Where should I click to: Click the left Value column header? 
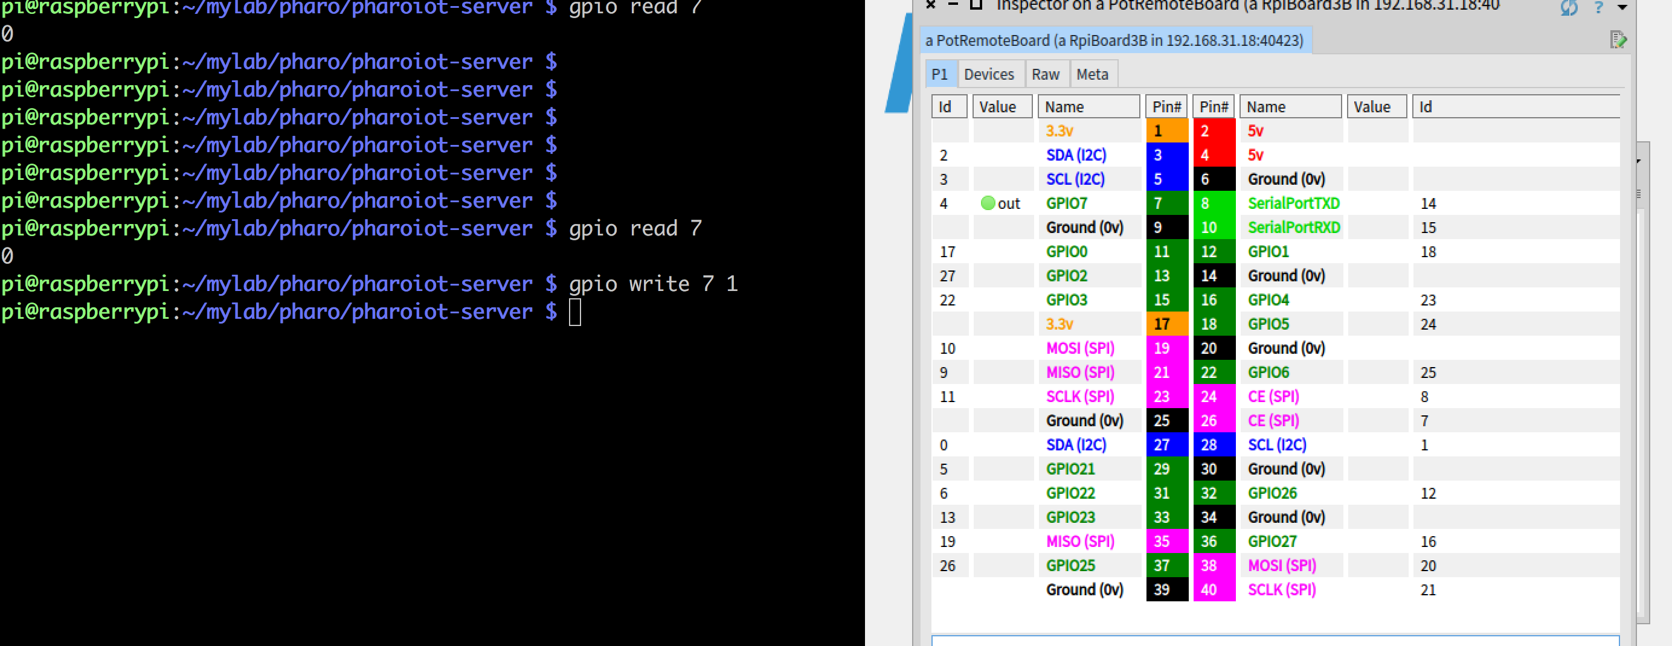[1002, 107]
